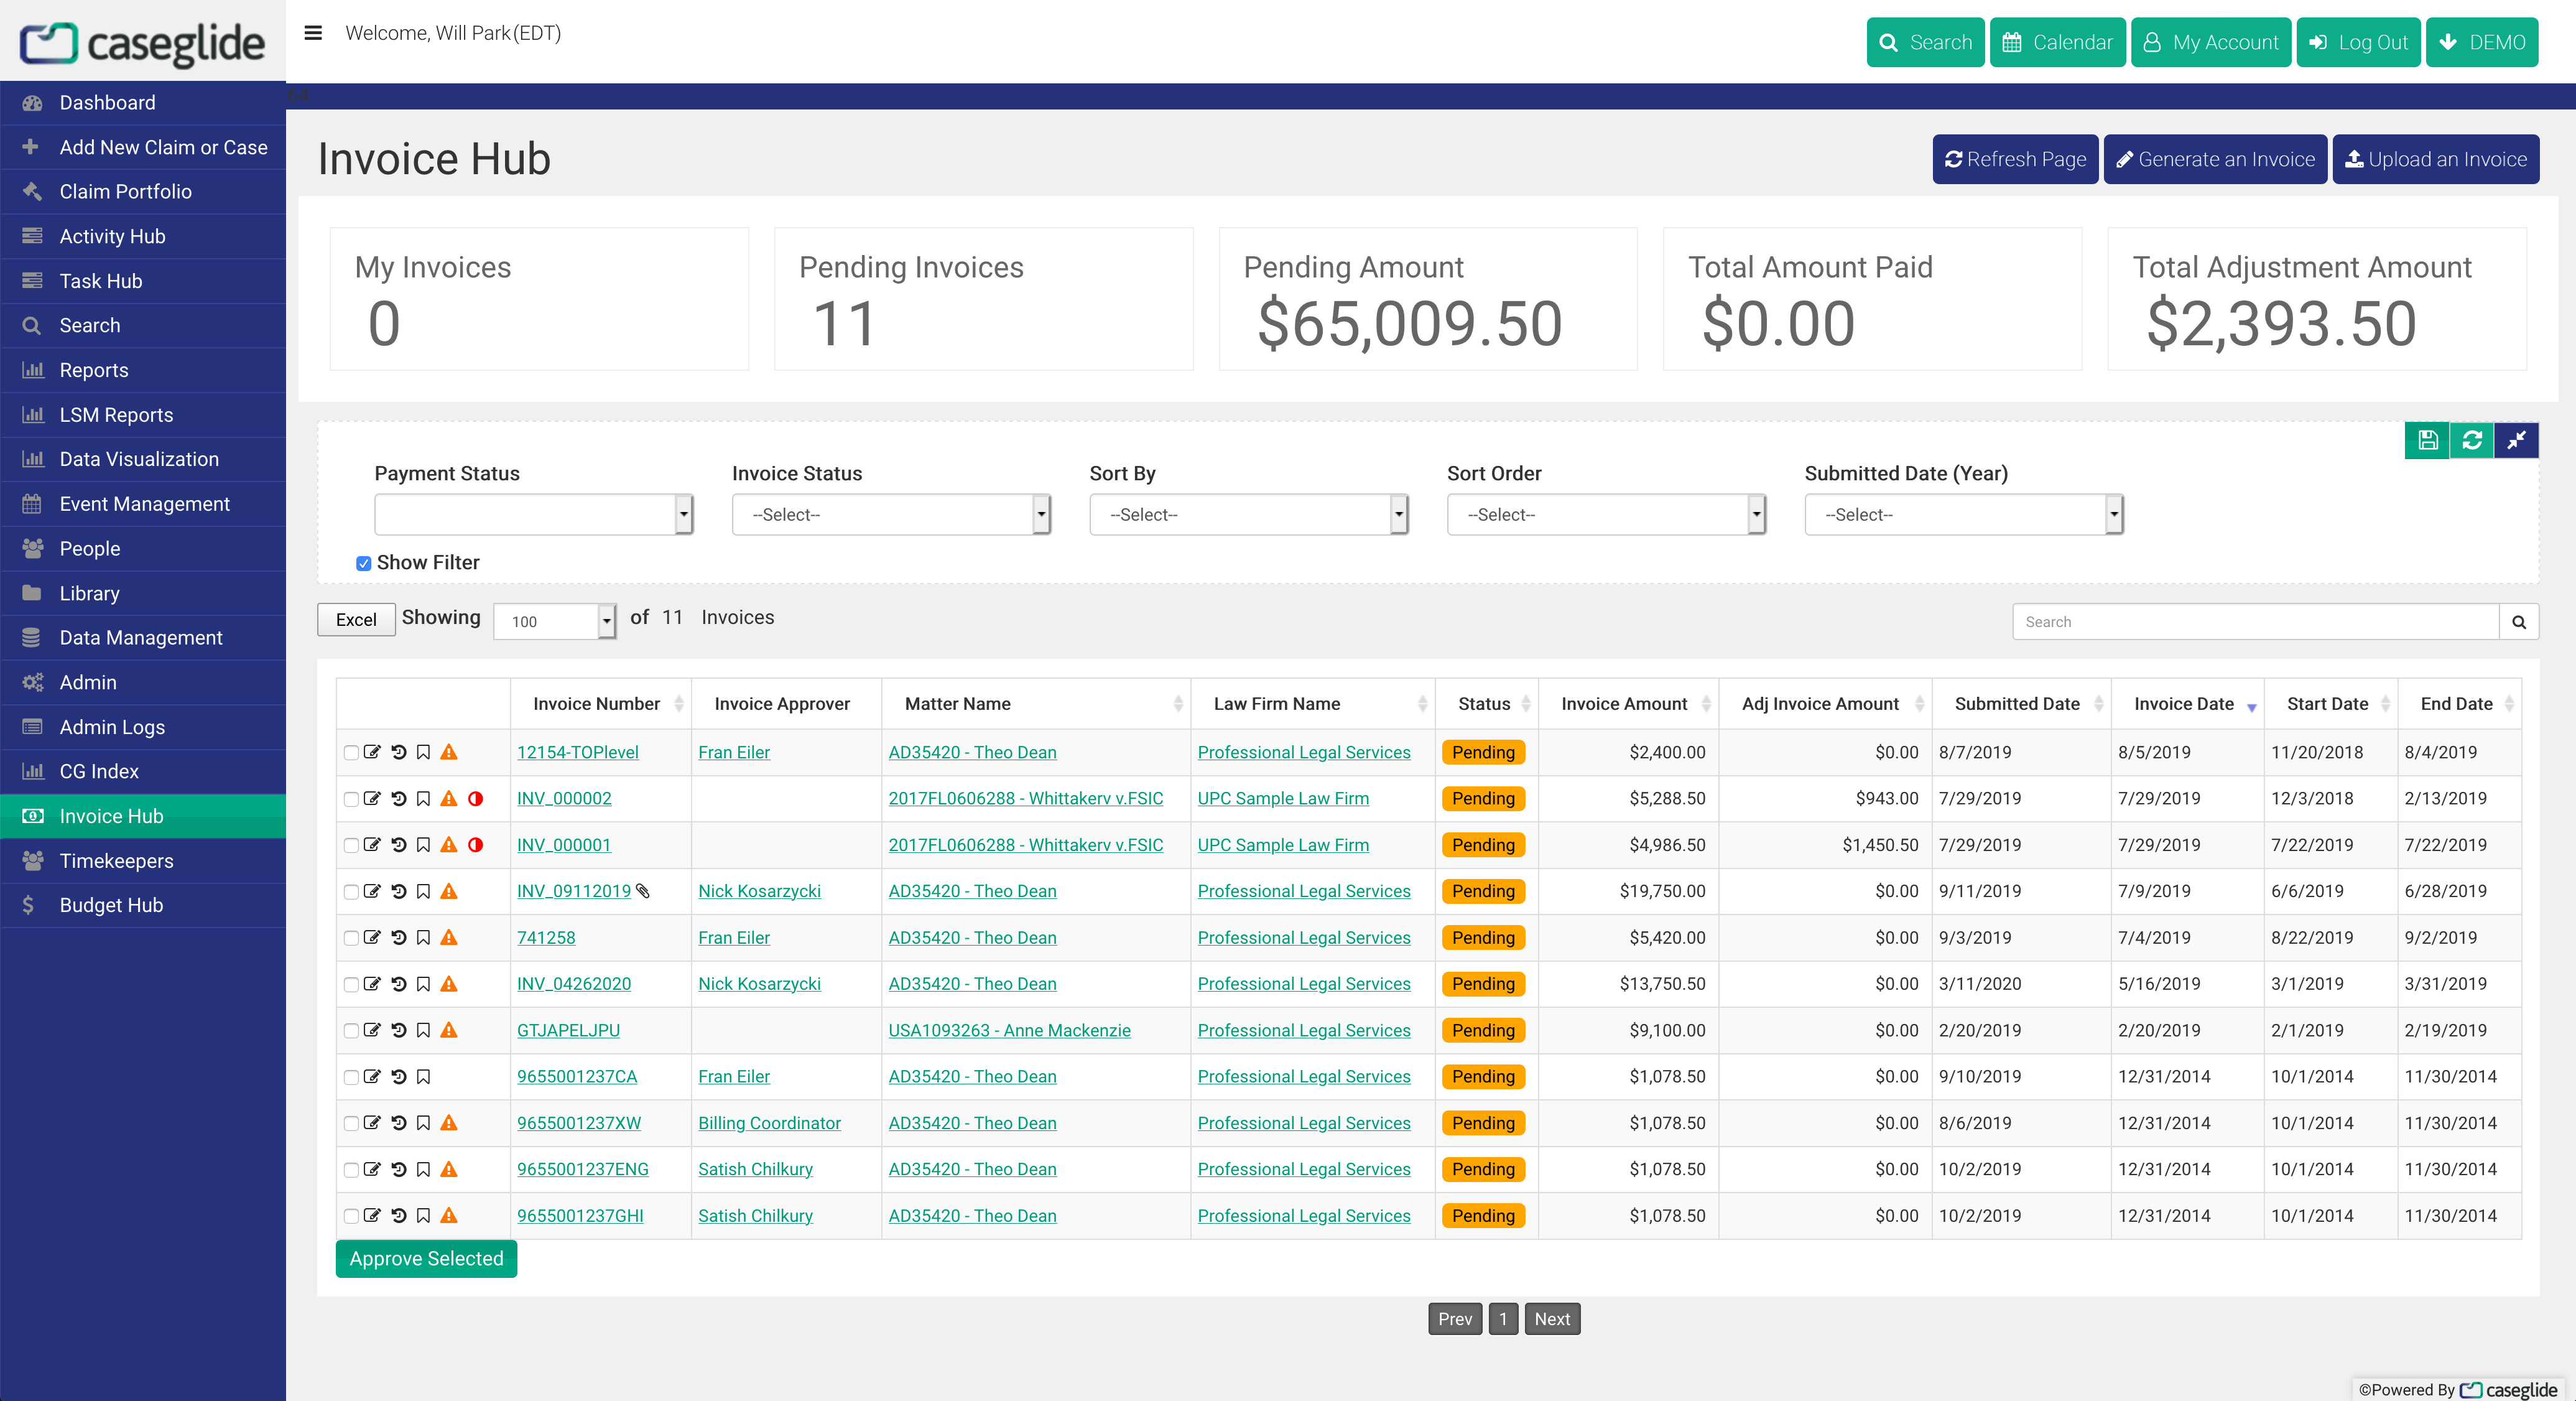
Task: Navigate to the Budget Hub section
Action: click(110, 905)
